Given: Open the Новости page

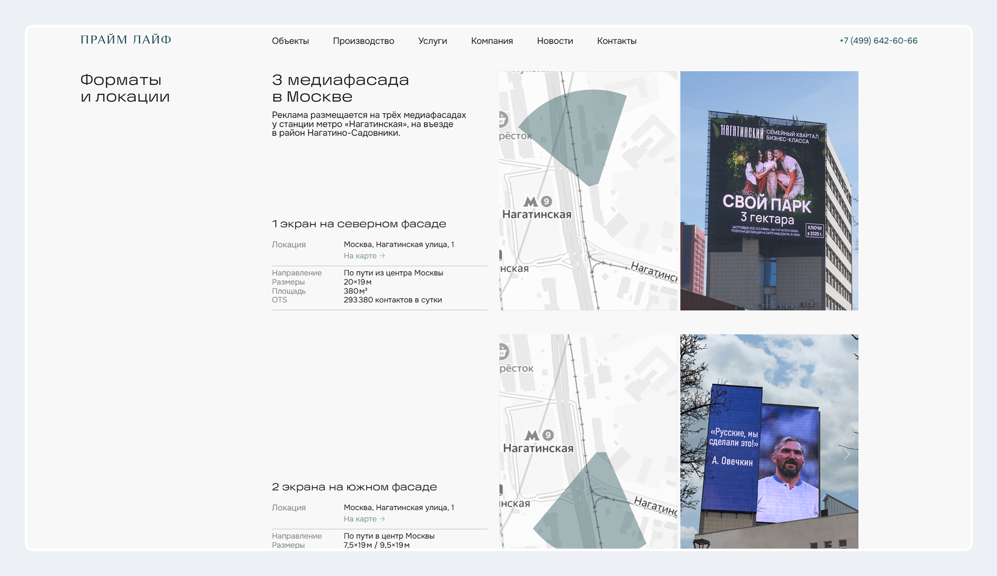Looking at the screenshot, I should [555, 41].
